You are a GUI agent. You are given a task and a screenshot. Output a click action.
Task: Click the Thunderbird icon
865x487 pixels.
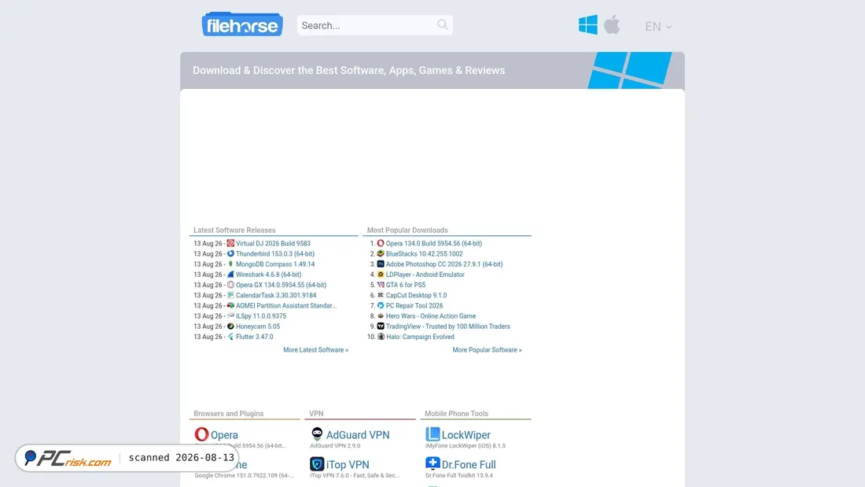tap(230, 253)
